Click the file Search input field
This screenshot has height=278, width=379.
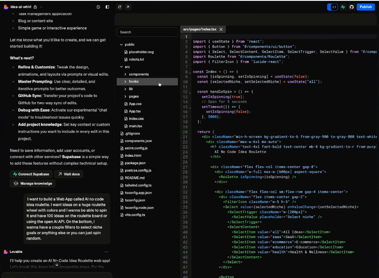click(147, 32)
